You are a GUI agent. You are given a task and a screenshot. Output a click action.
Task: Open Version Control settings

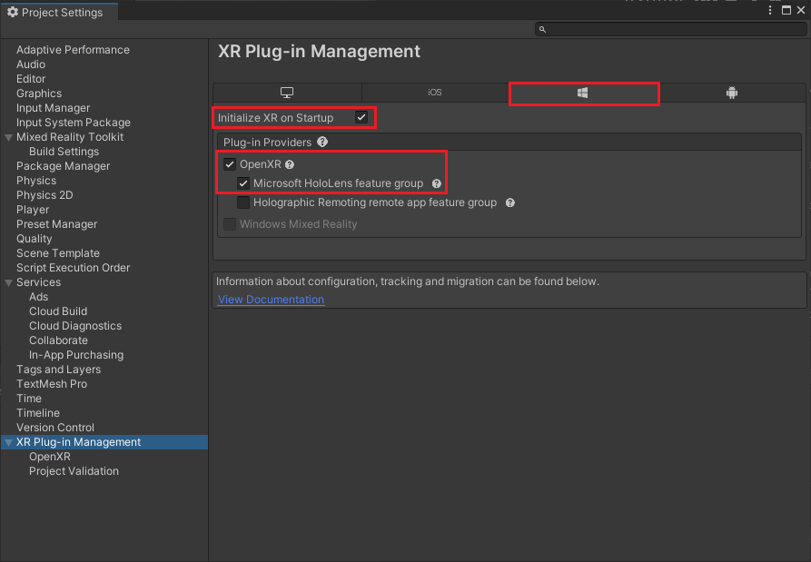[55, 427]
